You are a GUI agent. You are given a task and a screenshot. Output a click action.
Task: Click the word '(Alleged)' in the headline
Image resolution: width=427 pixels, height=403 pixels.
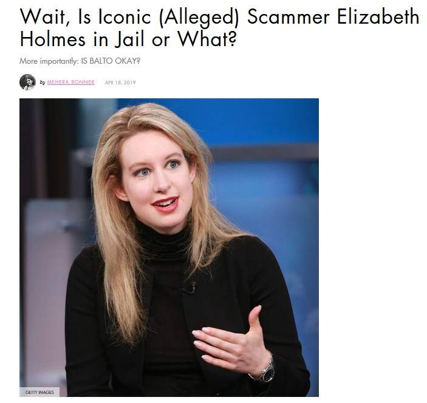pyautogui.click(x=199, y=18)
